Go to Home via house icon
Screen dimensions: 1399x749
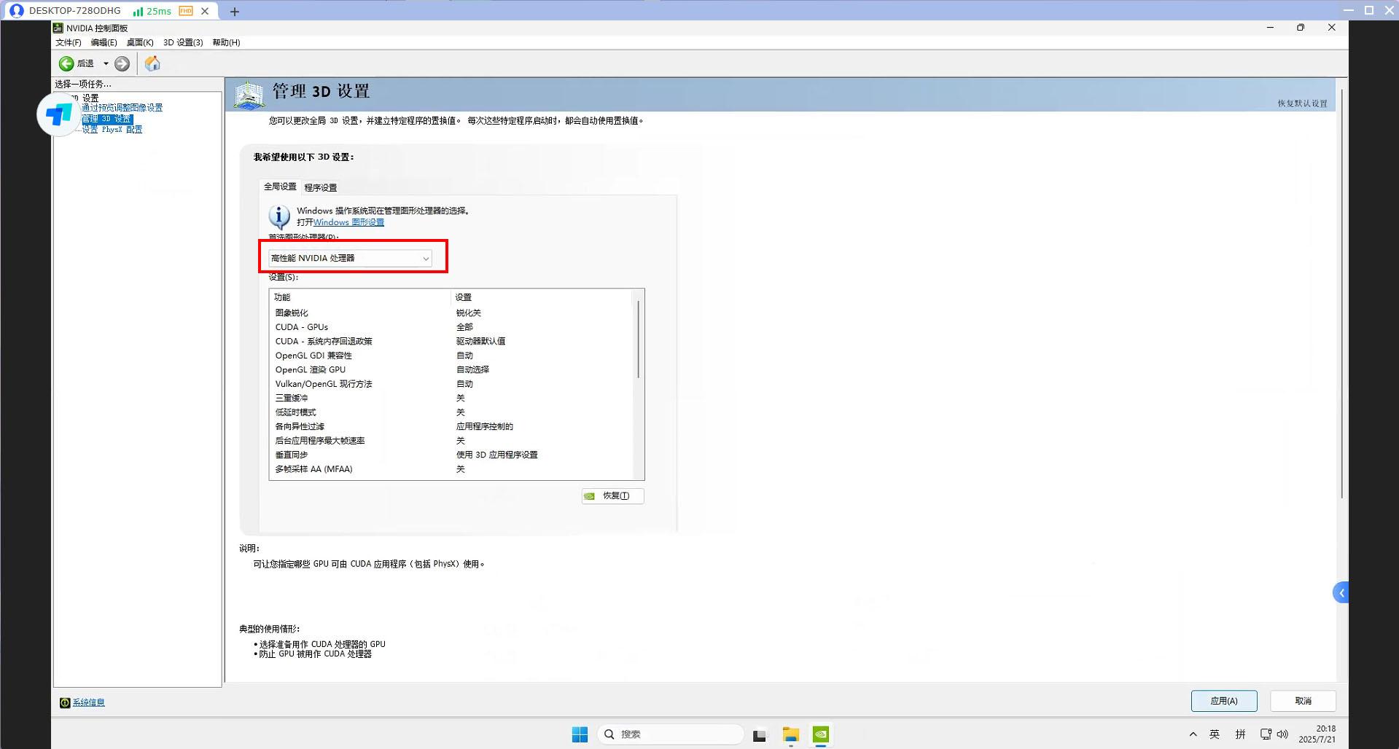(152, 64)
